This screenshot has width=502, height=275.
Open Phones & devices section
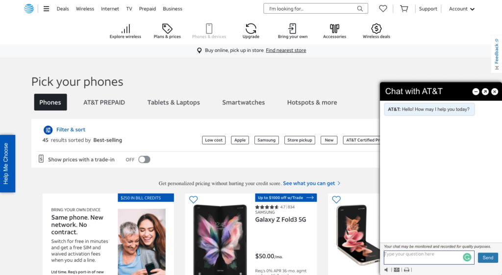[209, 31]
